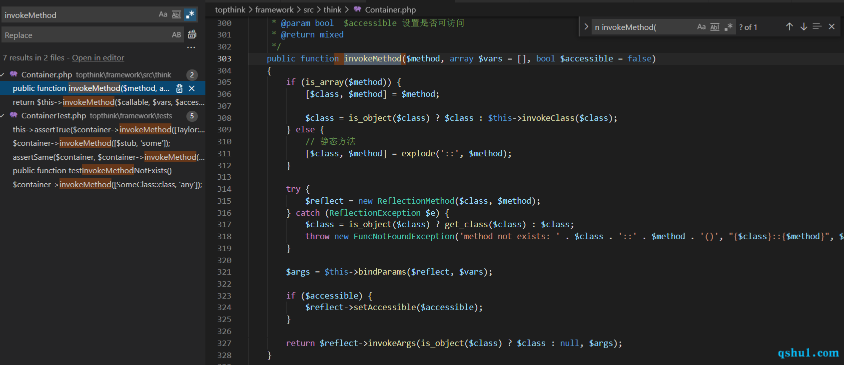Collapse ContainerTest.php search results group

pos(3,116)
